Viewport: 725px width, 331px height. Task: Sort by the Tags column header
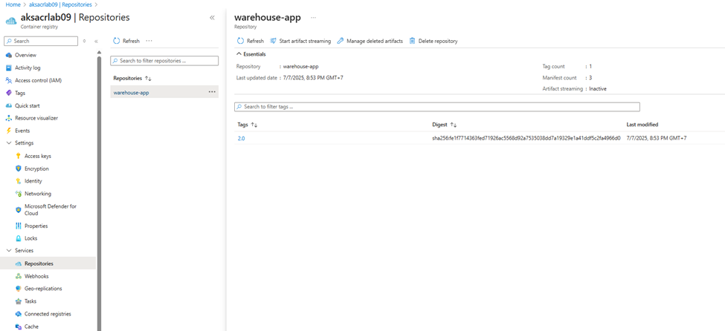pyautogui.click(x=248, y=125)
